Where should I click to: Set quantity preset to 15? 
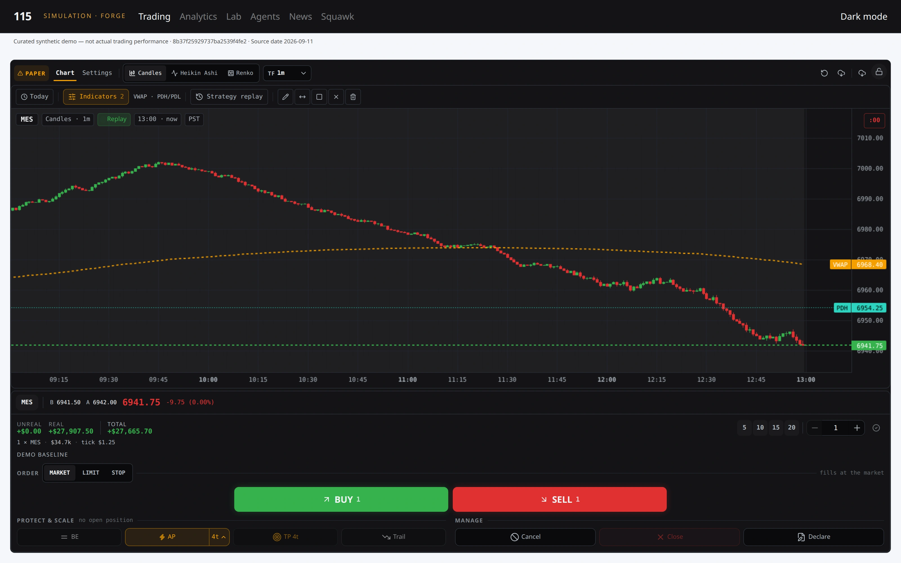point(776,428)
